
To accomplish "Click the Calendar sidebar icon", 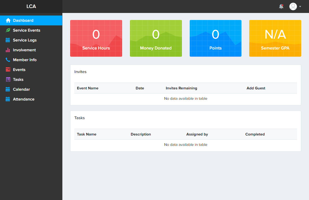I will click(8, 89).
